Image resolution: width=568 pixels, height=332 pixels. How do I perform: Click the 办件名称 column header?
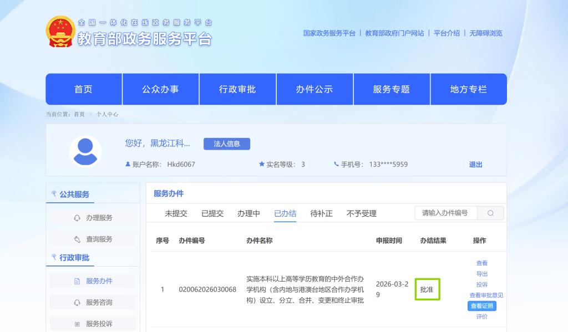coord(260,241)
